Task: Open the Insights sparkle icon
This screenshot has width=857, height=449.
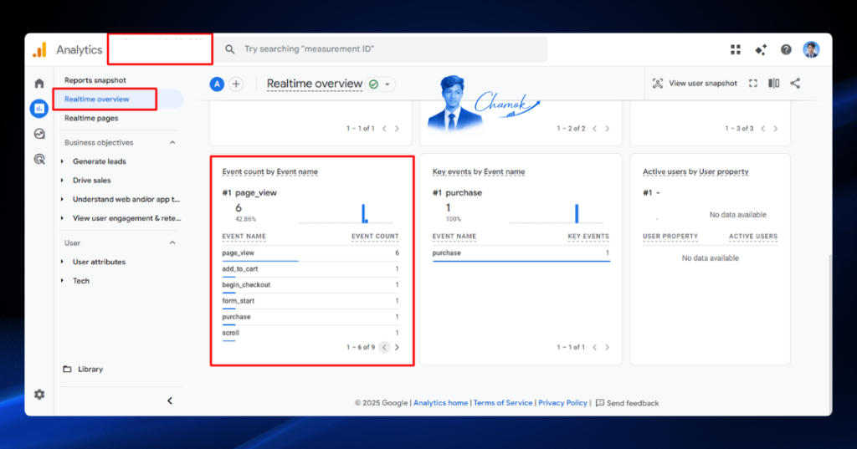Action: coord(761,49)
